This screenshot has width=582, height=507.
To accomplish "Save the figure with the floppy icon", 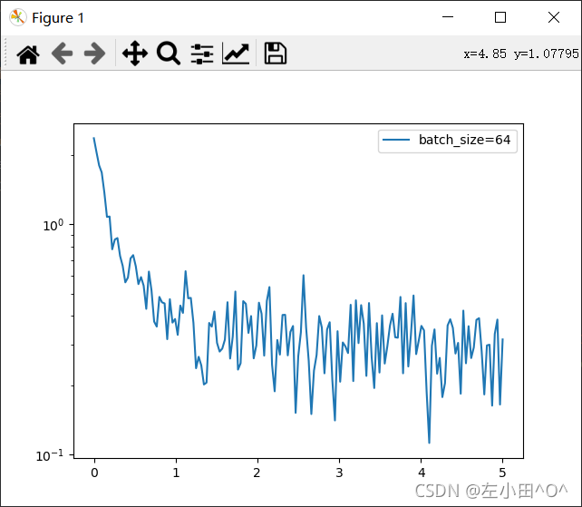I will click(x=275, y=54).
